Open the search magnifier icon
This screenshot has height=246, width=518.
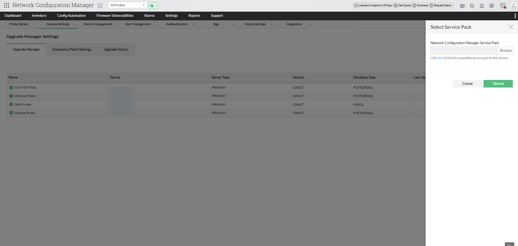tap(472, 6)
